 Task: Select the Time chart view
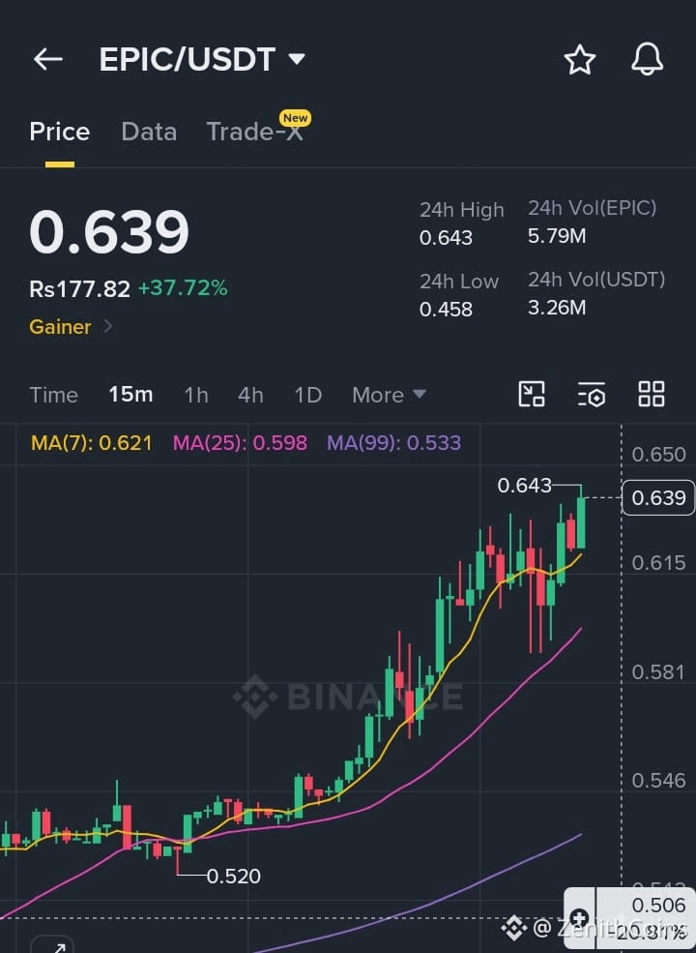tap(53, 395)
